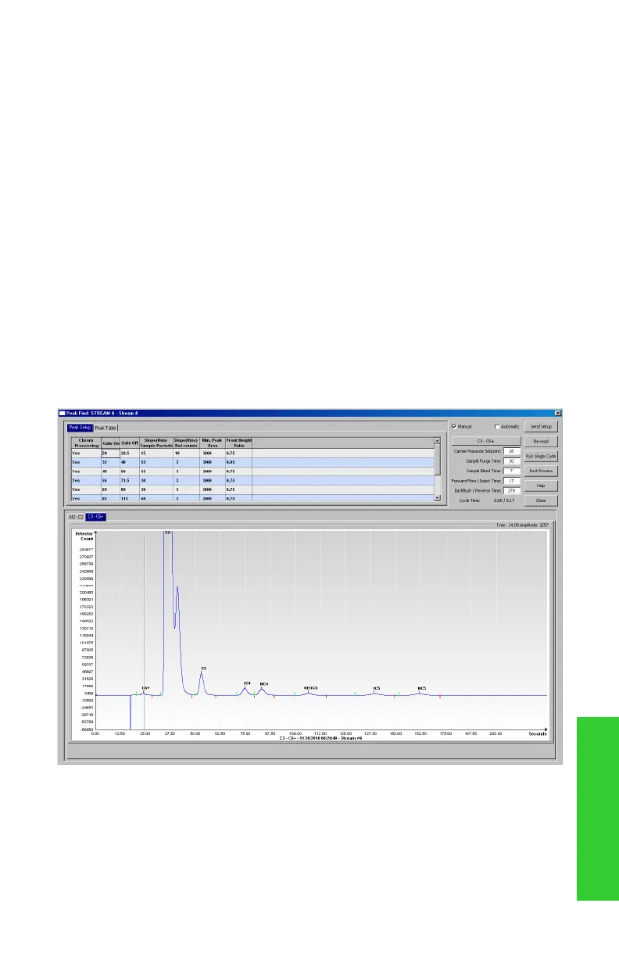619x957 pixels.
Task: Edit the Sample Bleed Time field
Action: [511, 471]
